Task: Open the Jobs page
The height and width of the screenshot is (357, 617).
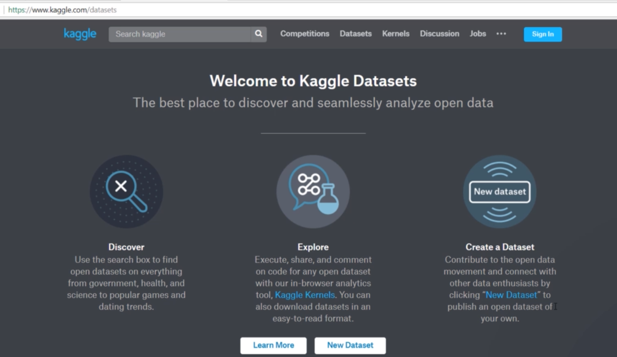Action: (477, 34)
